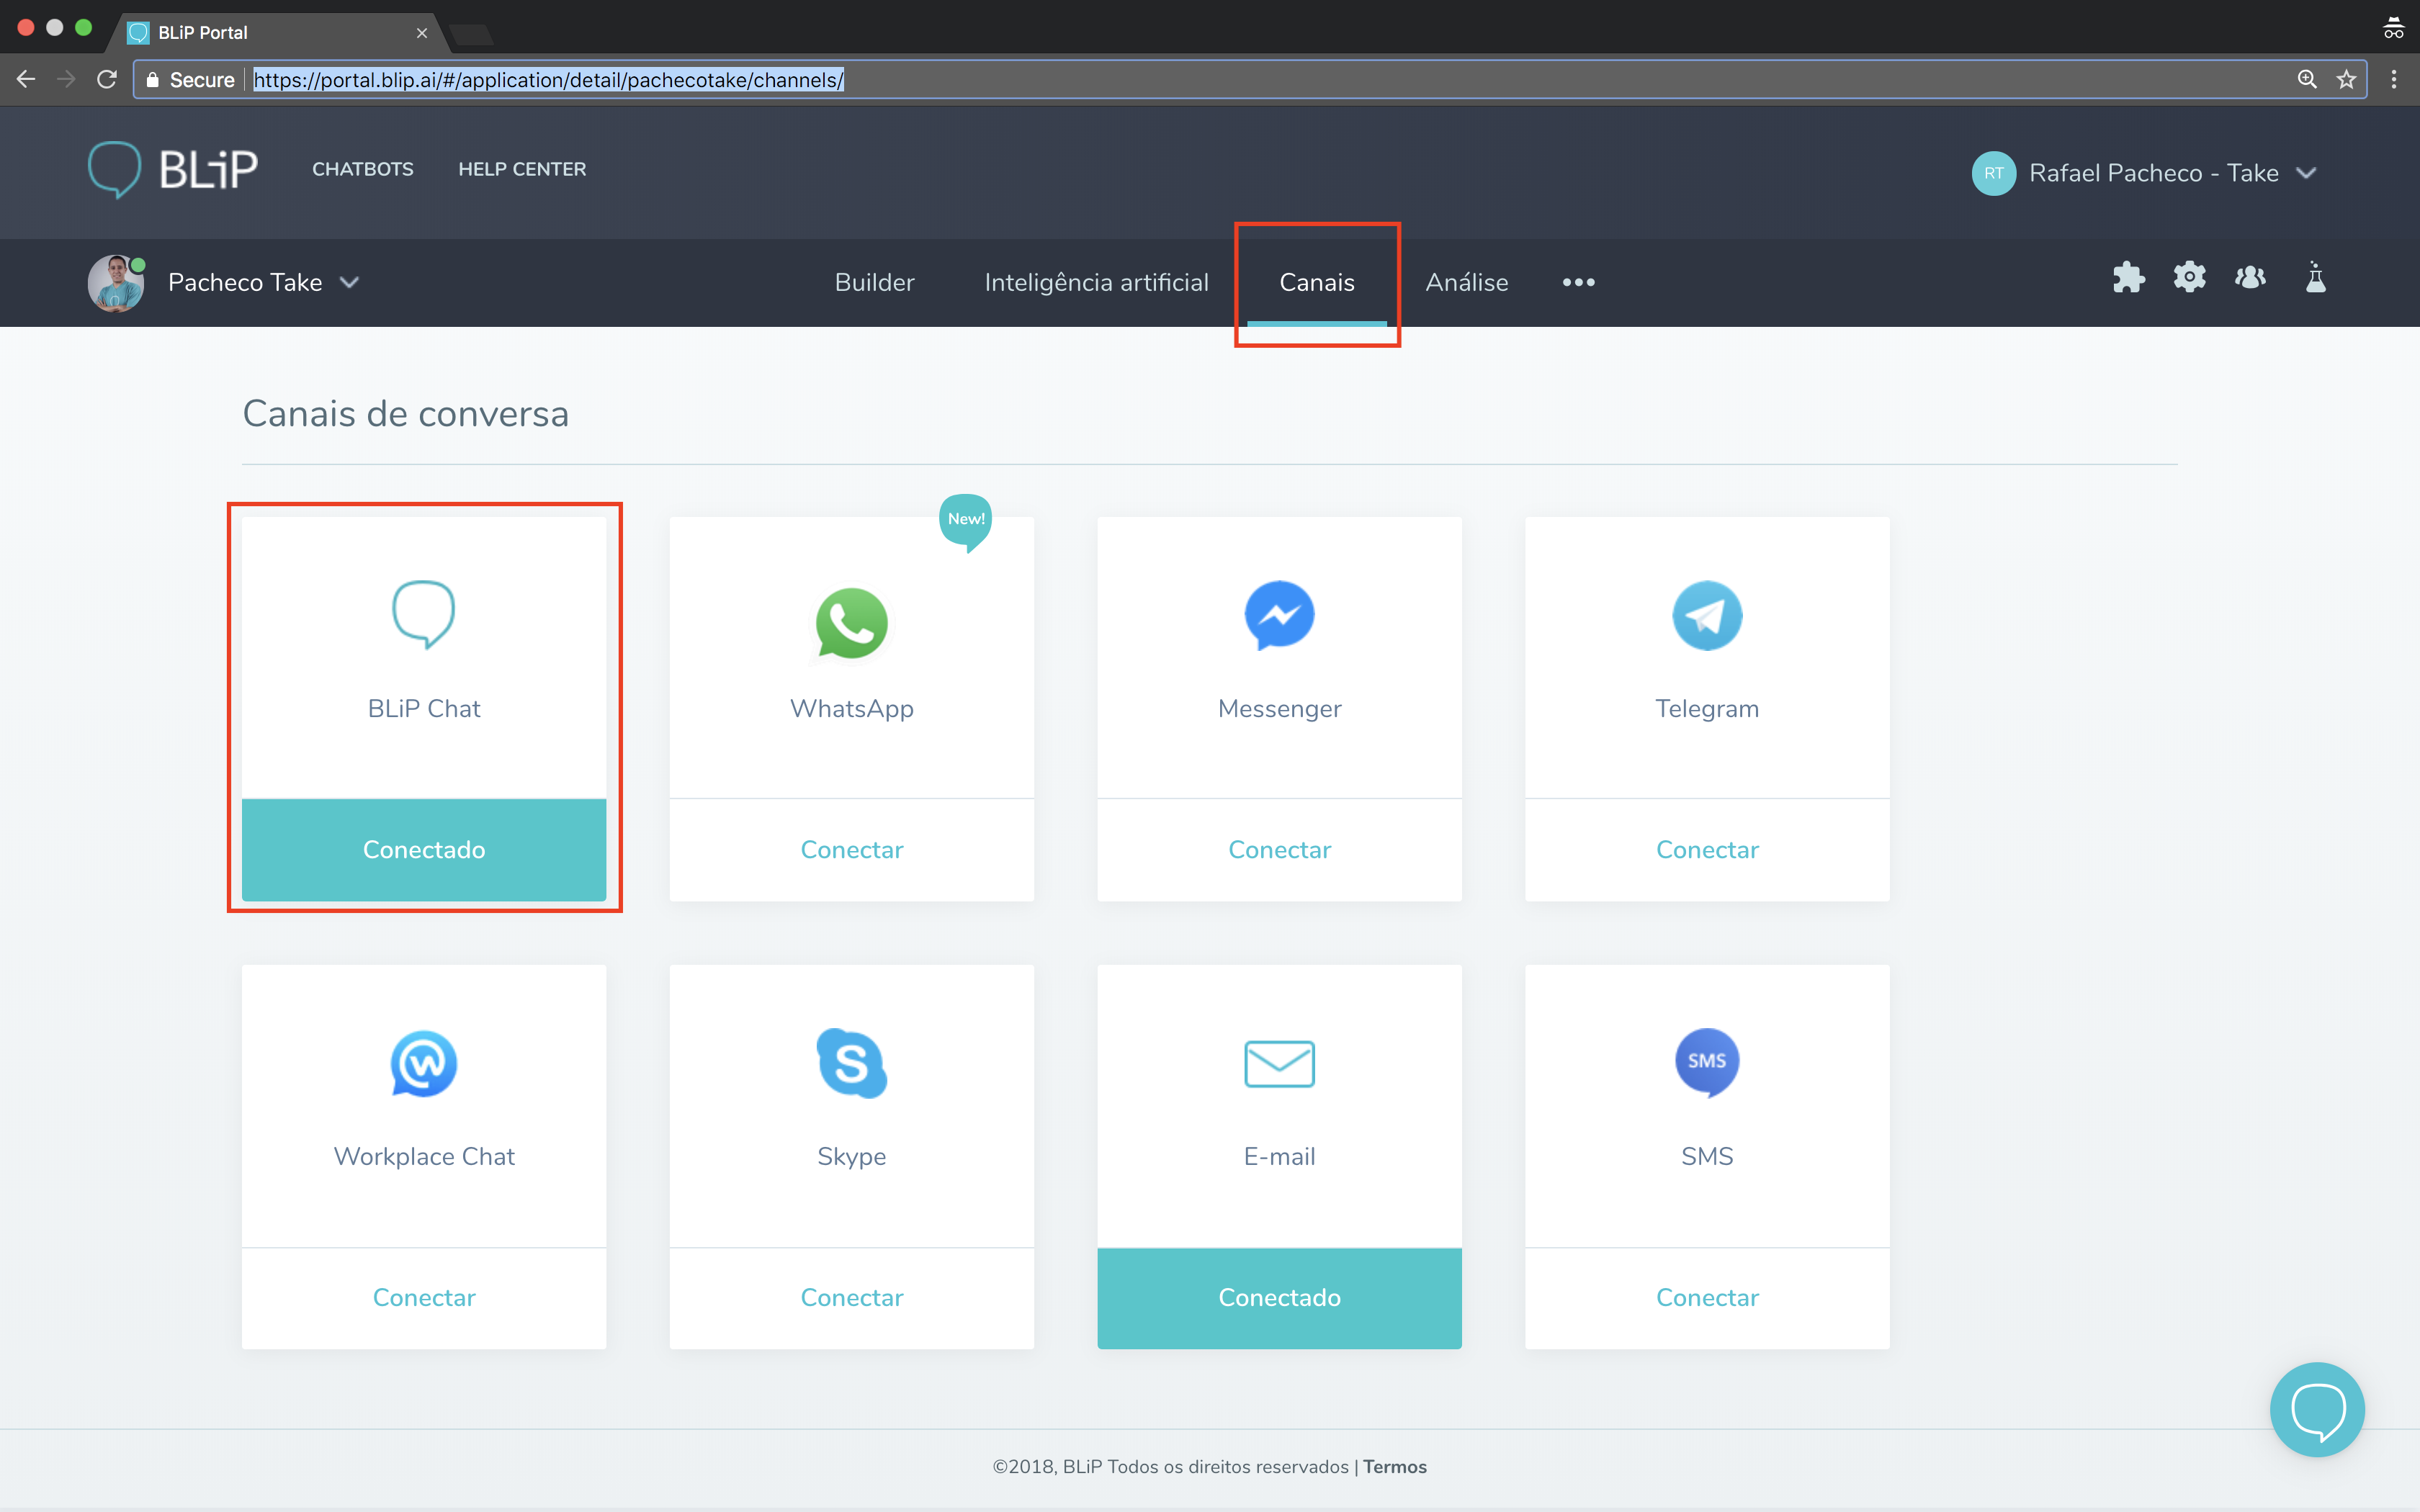Select the Telegram channel icon
The height and width of the screenshot is (1512, 2420).
click(x=1707, y=615)
